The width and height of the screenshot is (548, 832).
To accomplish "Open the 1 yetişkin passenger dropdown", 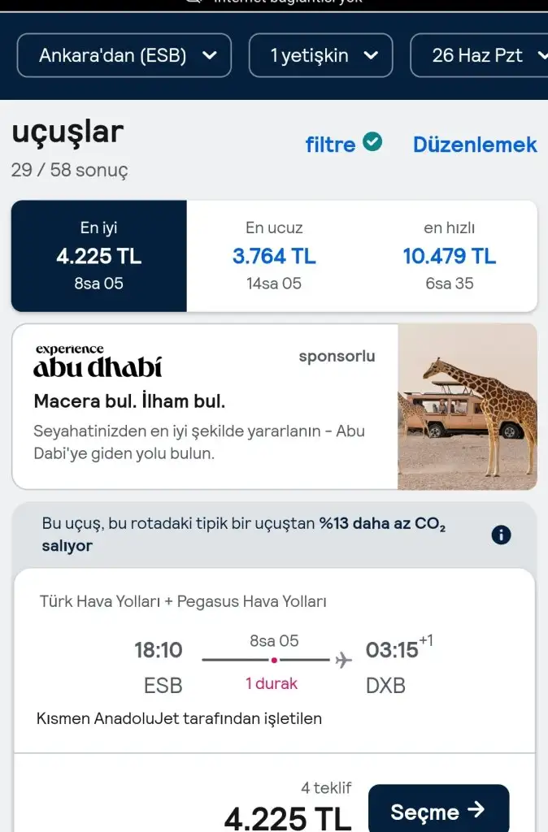I will tap(320, 55).
